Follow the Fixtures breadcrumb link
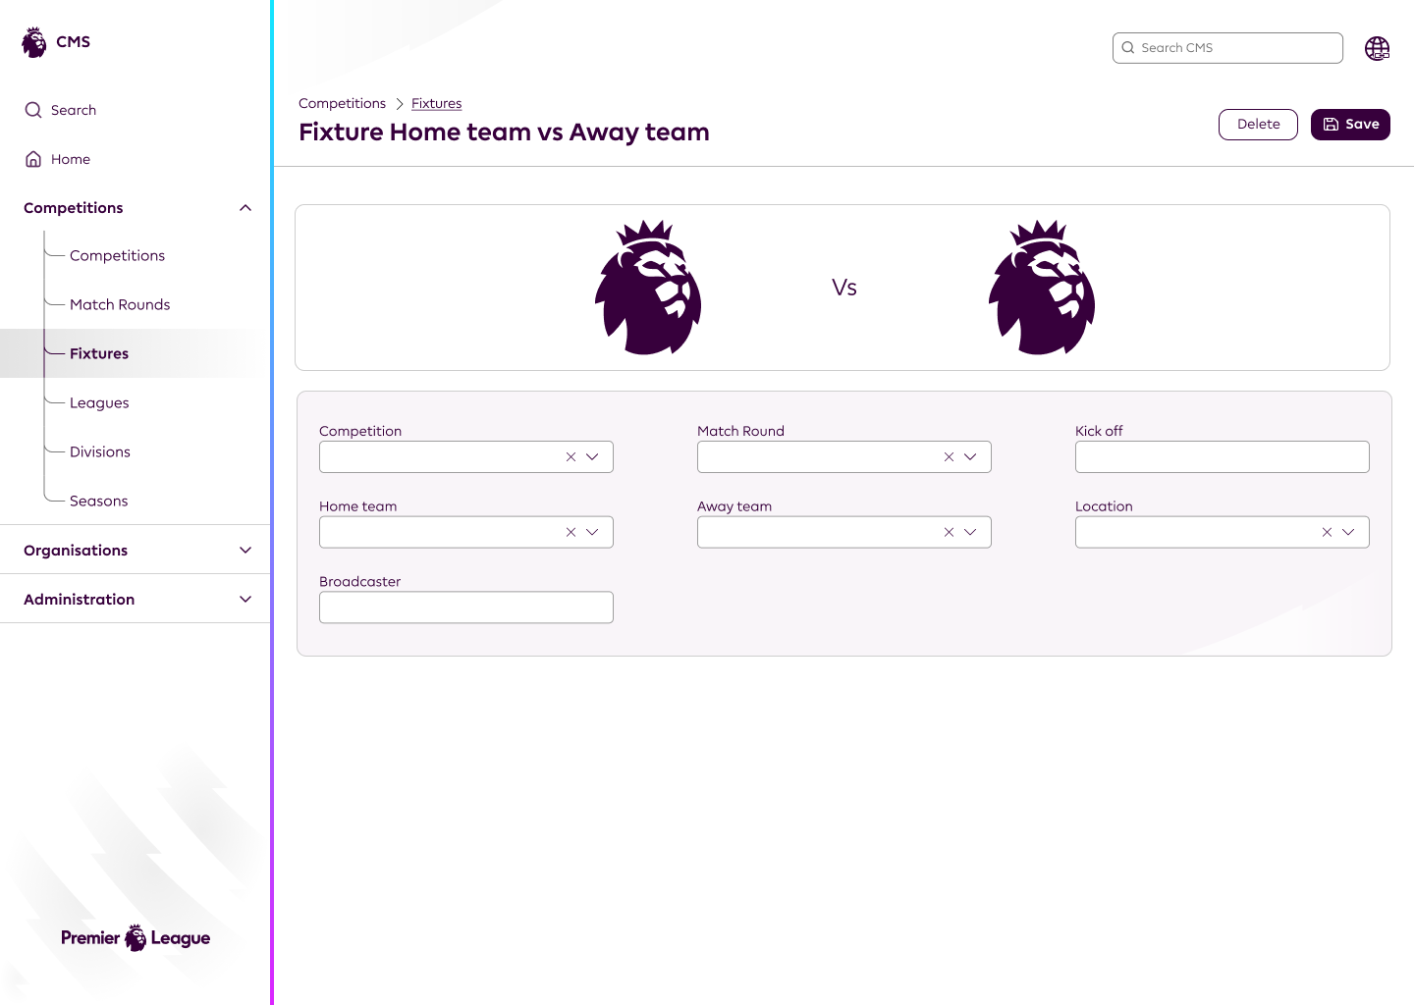The image size is (1414, 1005). (x=436, y=104)
